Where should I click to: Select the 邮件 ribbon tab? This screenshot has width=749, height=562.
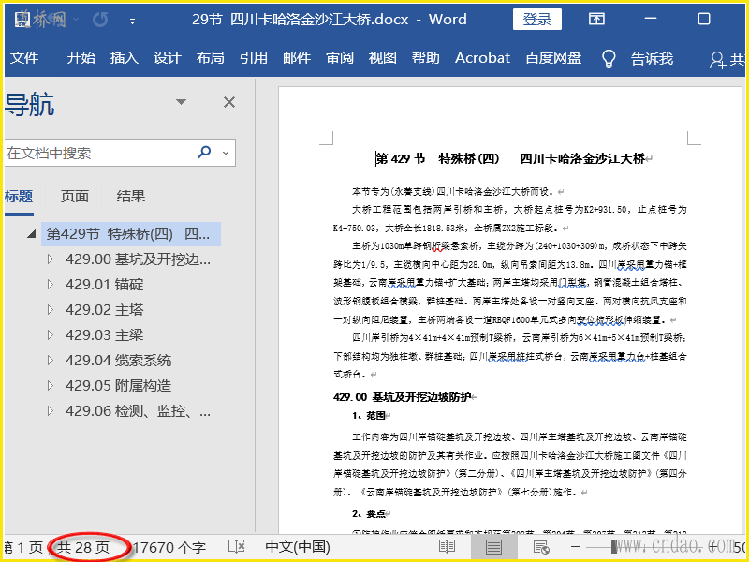click(x=297, y=58)
